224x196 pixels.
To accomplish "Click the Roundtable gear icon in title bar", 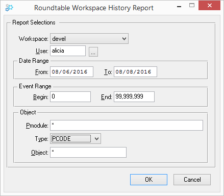I will click(9, 8).
